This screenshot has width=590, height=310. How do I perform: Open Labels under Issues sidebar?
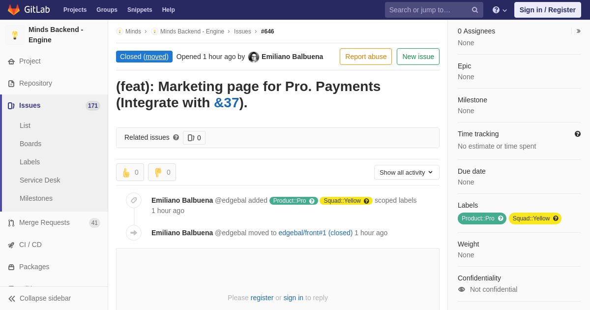[x=30, y=162]
